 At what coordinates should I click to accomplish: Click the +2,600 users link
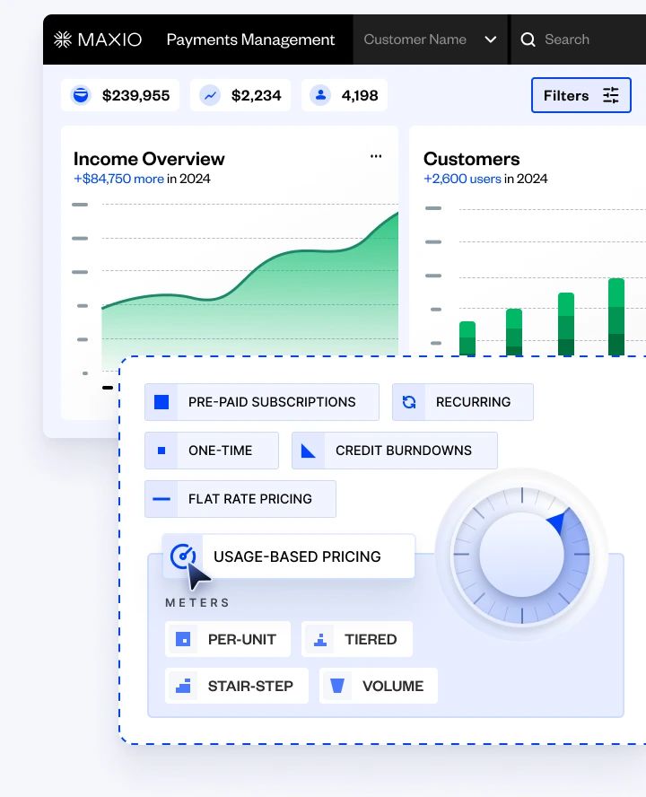462,179
